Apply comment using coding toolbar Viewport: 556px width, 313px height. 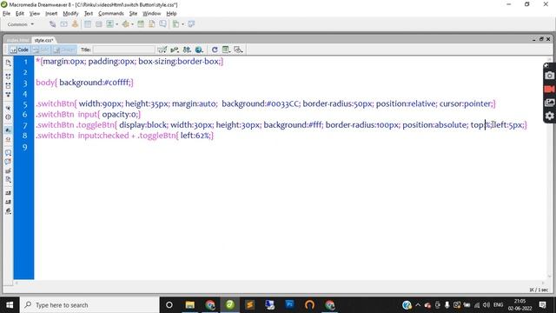(x=8, y=153)
